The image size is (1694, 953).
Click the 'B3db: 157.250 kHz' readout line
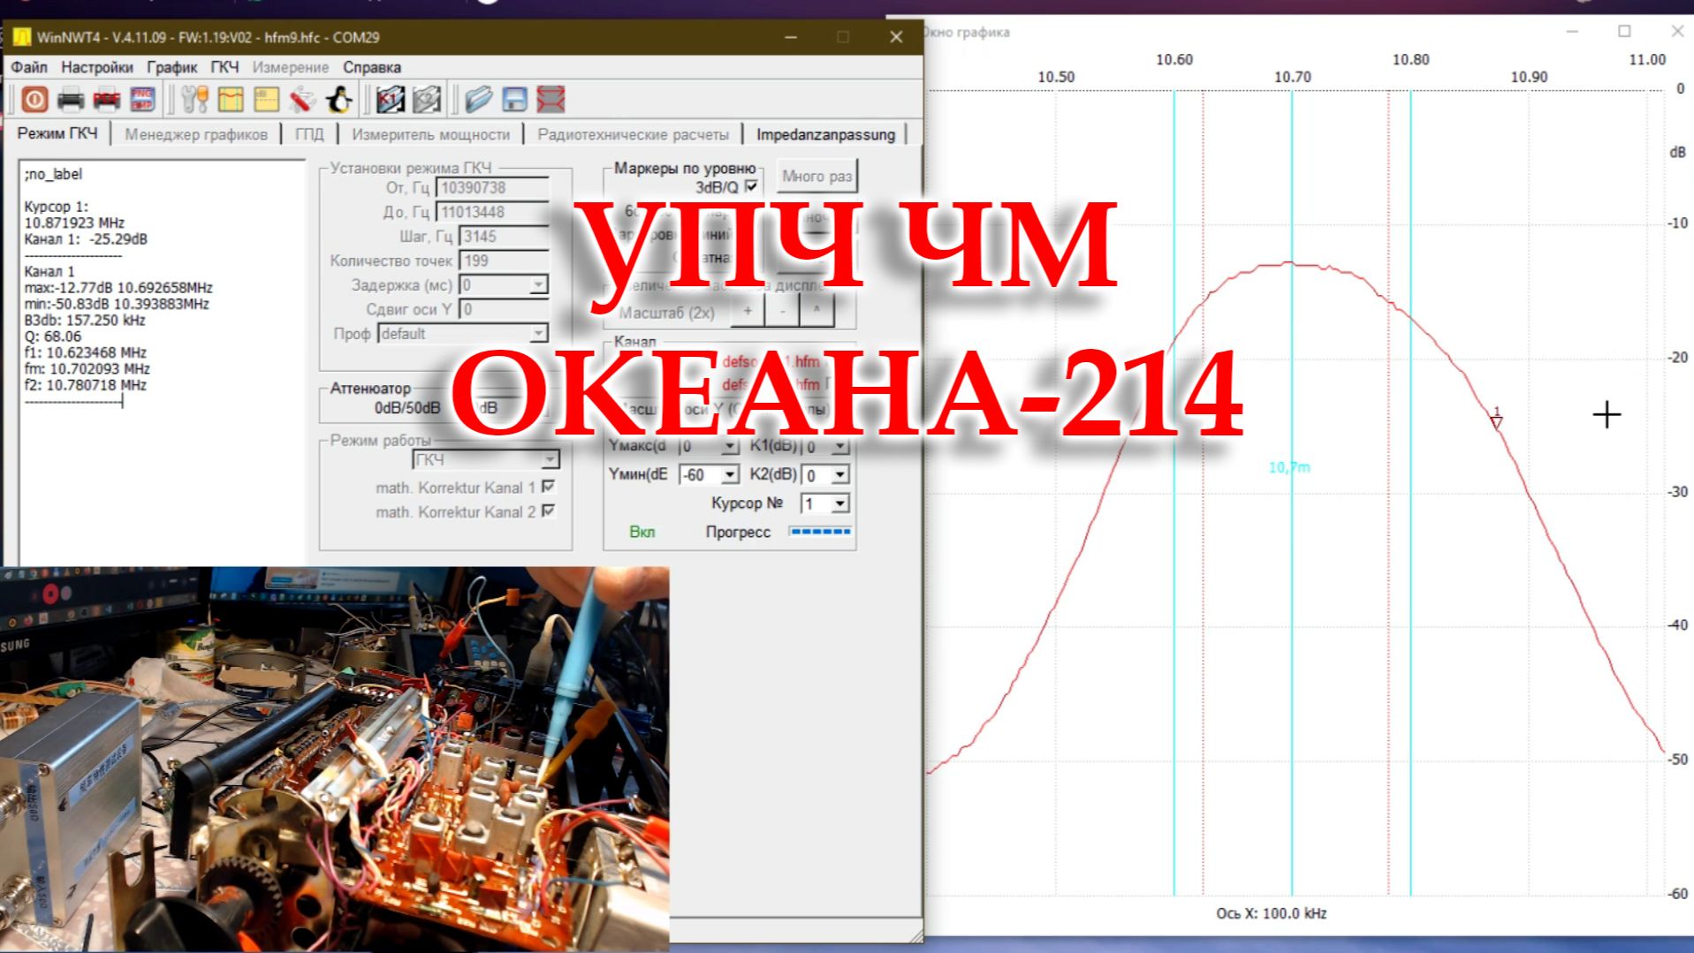(x=85, y=320)
